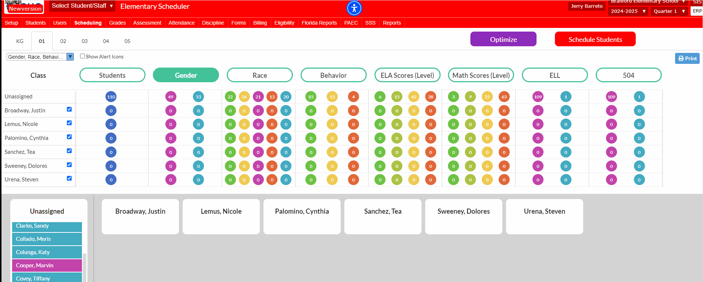703x282 pixels.
Task: Click the Unassigned students count bubble 110
Action: click(111, 97)
